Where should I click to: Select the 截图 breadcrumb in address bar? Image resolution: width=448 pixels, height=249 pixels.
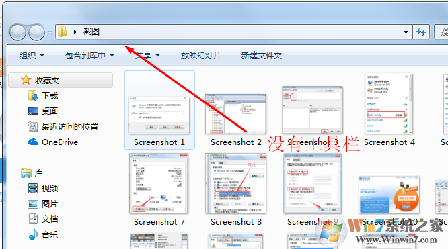[91, 32]
